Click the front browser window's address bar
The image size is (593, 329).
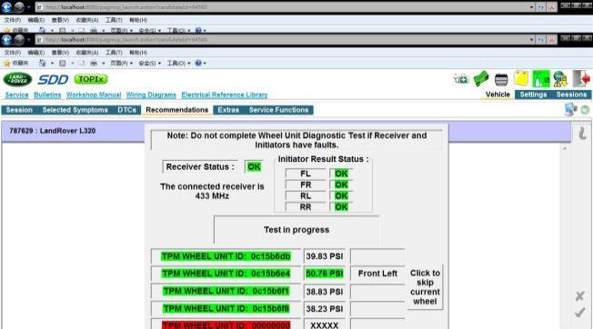(x=282, y=40)
